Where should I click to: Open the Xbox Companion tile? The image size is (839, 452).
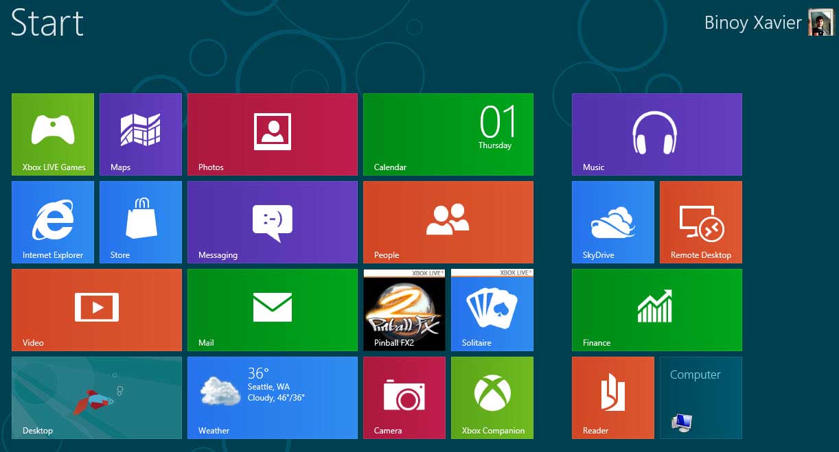492,398
